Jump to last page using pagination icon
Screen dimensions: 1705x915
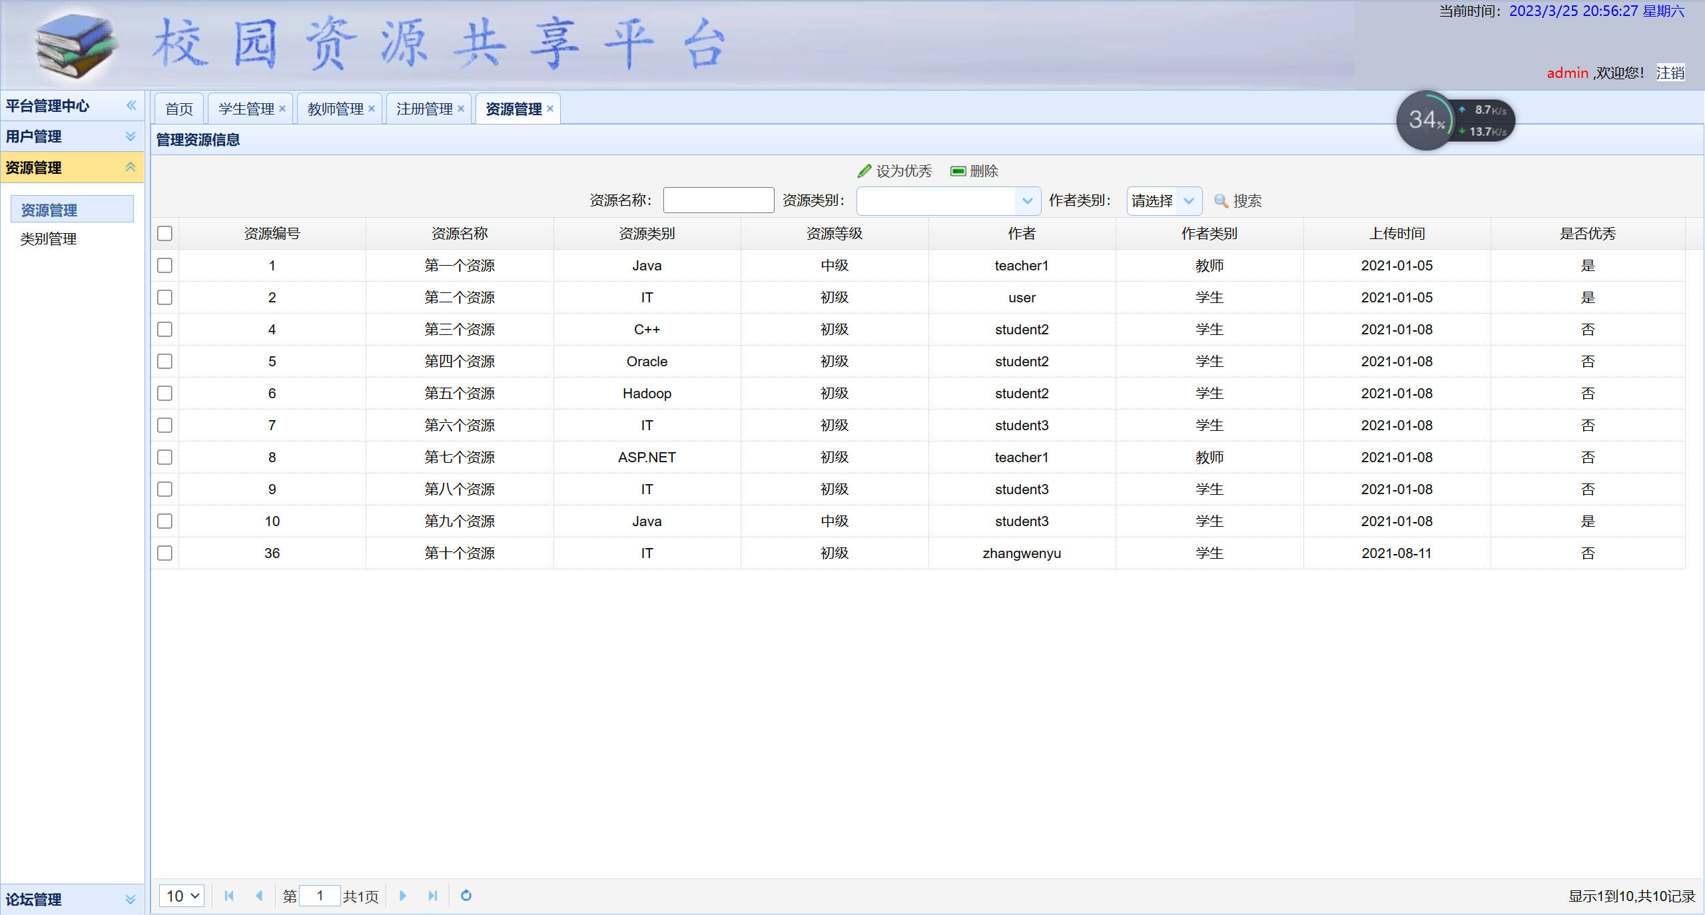tap(433, 896)
